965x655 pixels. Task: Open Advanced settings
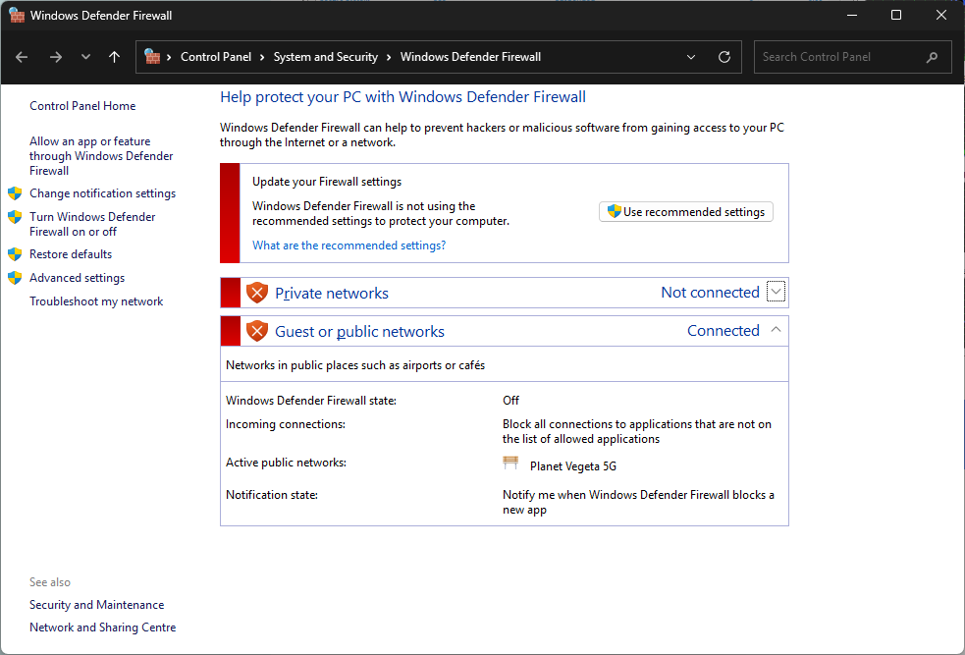[77, 278]
